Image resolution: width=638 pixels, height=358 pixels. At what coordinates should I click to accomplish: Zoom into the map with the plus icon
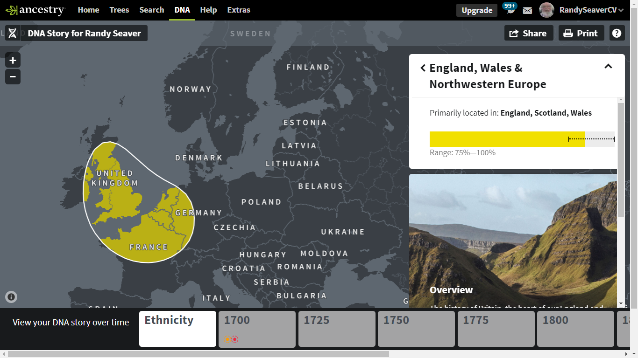pyautogui.click(x=12, y=60)
